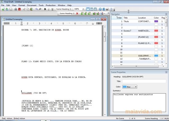Click the right indent marker on the ruler
The height and width of the screenshot is (121, 169).
[93, 24]
